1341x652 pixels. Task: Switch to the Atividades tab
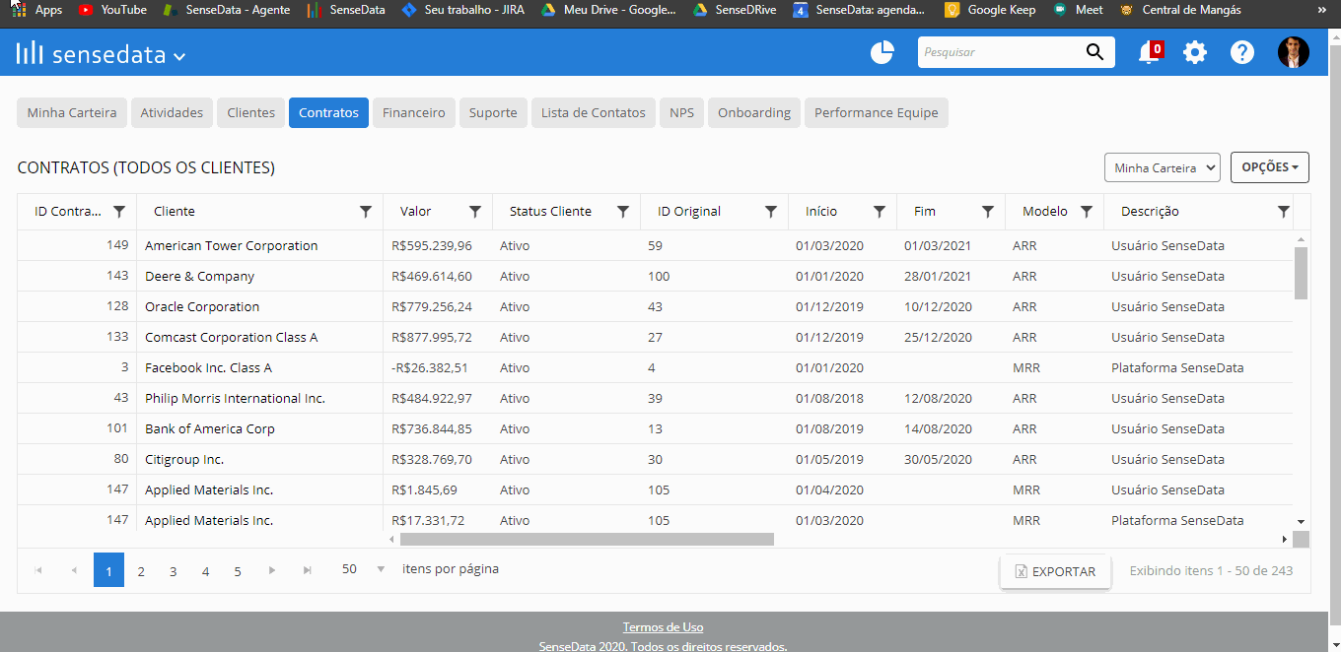point(172,112)
